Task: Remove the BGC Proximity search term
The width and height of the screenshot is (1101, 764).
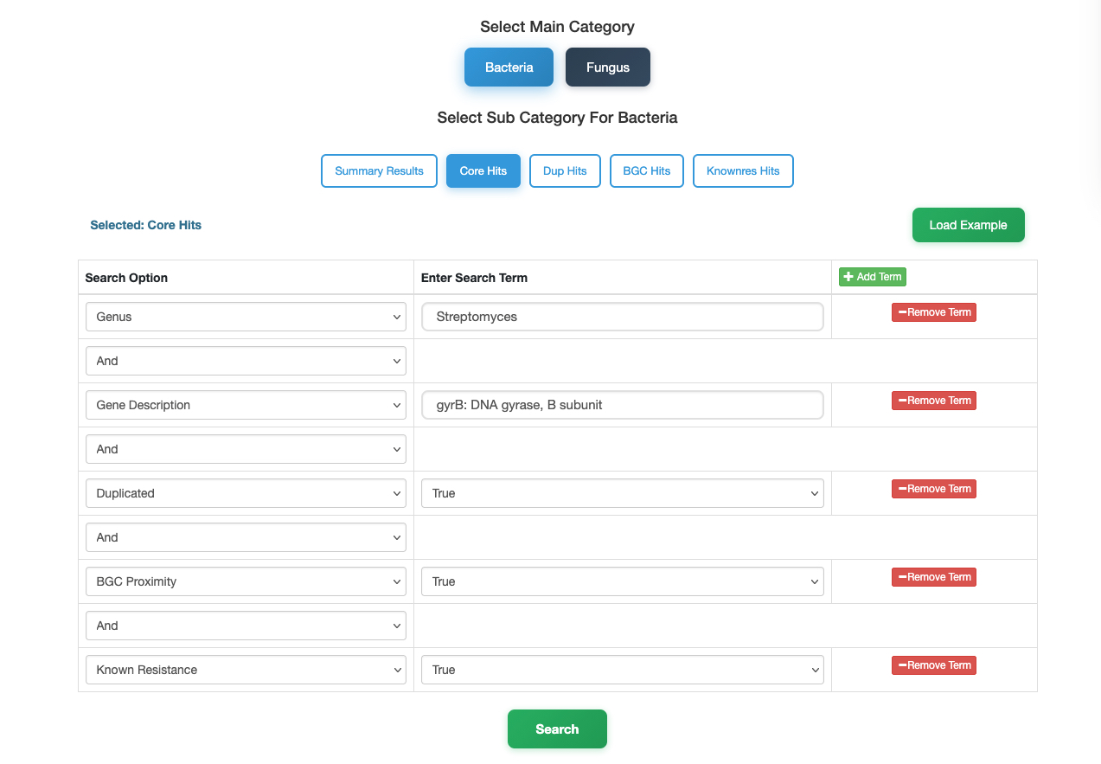Action: pos(933,576)
